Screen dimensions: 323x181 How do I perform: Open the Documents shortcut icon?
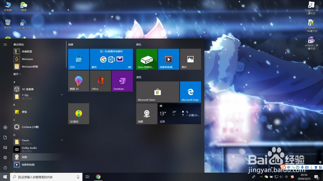pyautogui.click(x=5, y=137)
